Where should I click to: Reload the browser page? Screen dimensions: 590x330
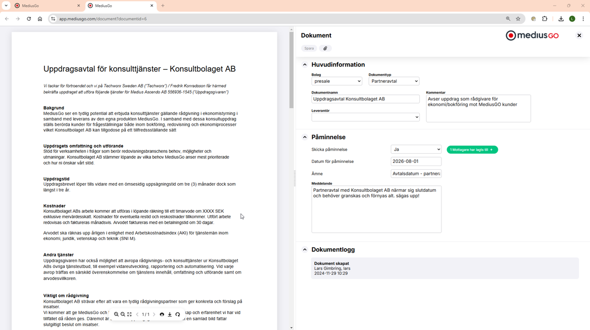click(x=28, y=19)
